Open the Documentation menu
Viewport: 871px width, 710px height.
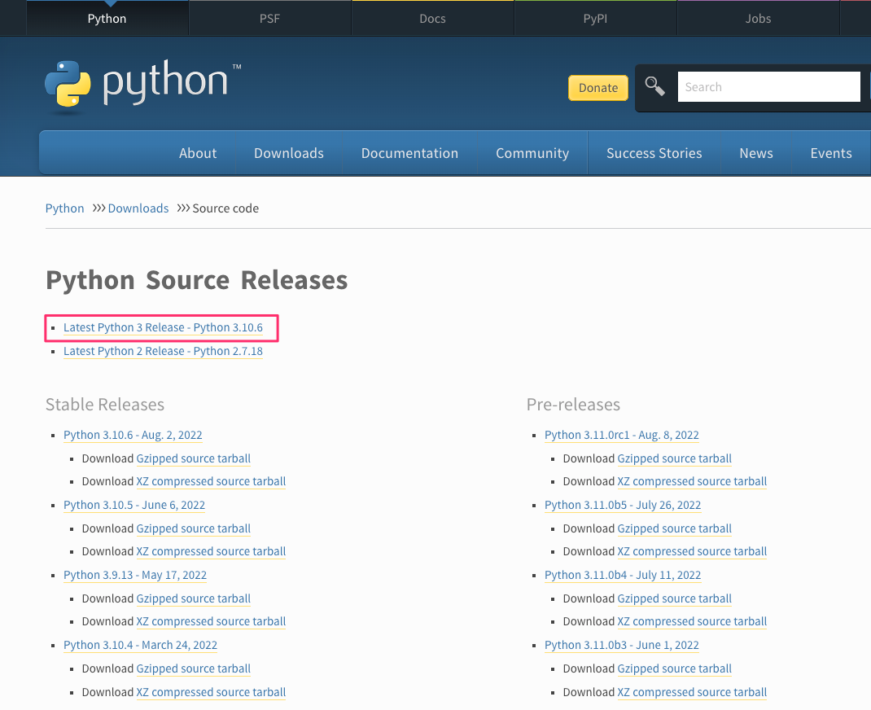click(x=409, y=152)
